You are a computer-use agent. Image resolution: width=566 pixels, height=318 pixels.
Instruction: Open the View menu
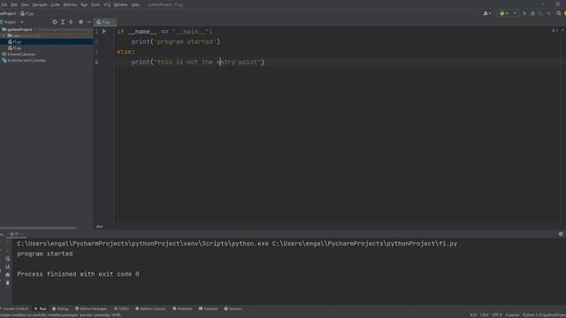coord(25,4)
